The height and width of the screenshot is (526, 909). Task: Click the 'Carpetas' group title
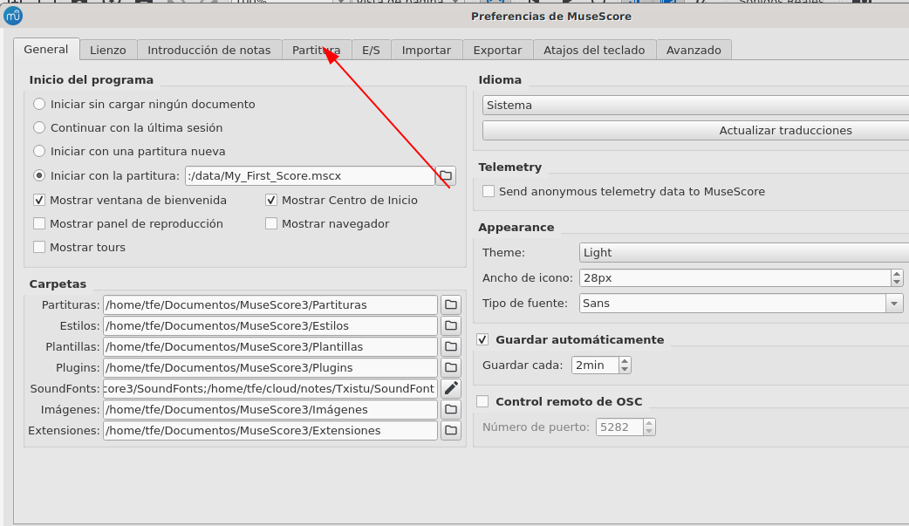(x=58, y=283)
